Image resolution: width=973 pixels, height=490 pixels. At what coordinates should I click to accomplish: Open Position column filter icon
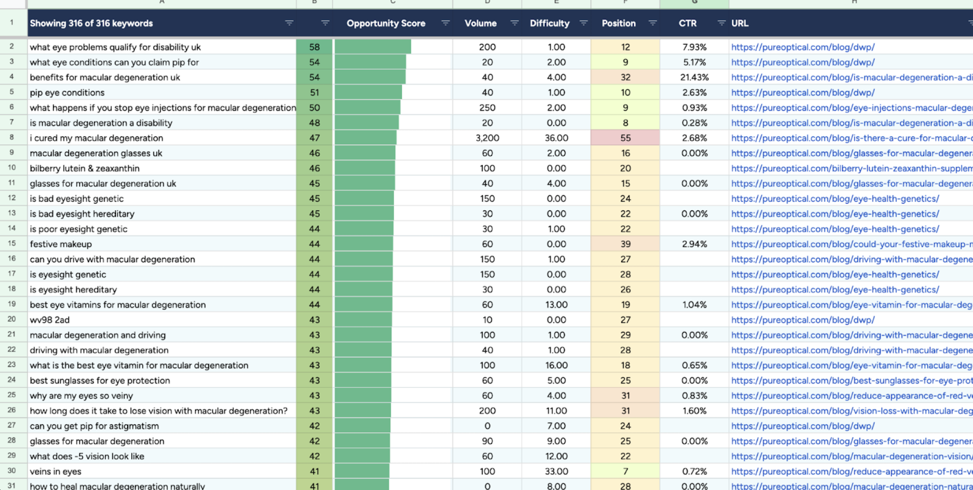[x=653, y=23]
